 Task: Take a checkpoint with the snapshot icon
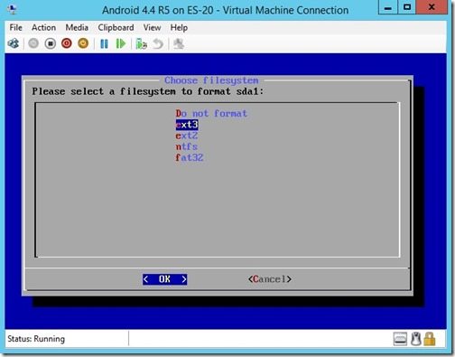(141, 44)
